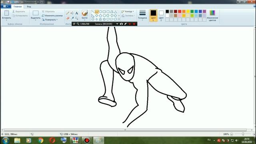Activate Цвет 2 background color
The image size is (256, 144).
pos(161,16)
